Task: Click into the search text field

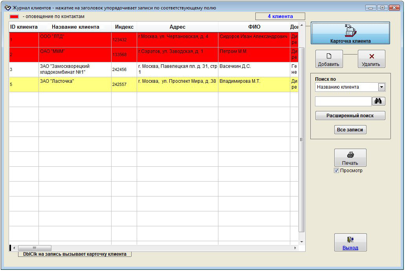Action: tap(343, 101)
